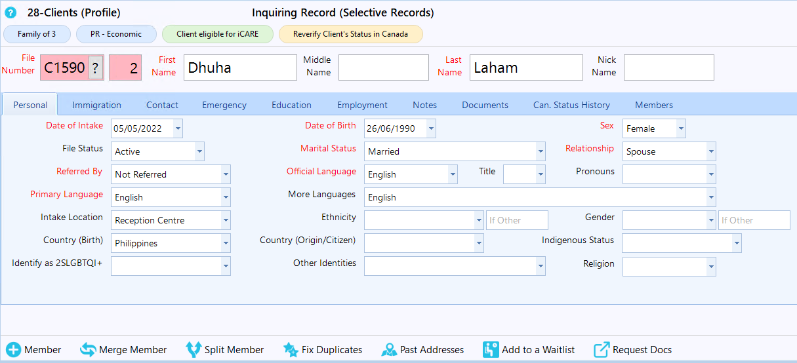Expand the Intake Location dropdown

click(x=226, y=220)
